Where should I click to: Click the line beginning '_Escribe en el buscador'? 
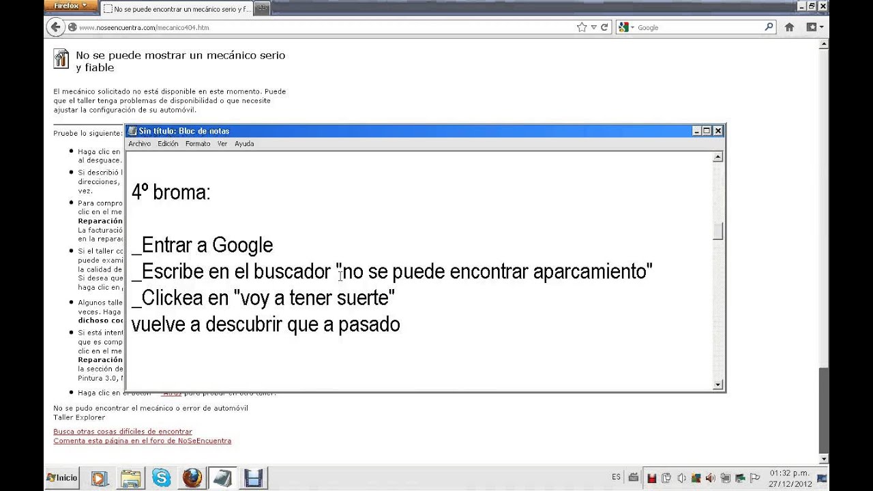pyautogui.click(x=392, y=271)
